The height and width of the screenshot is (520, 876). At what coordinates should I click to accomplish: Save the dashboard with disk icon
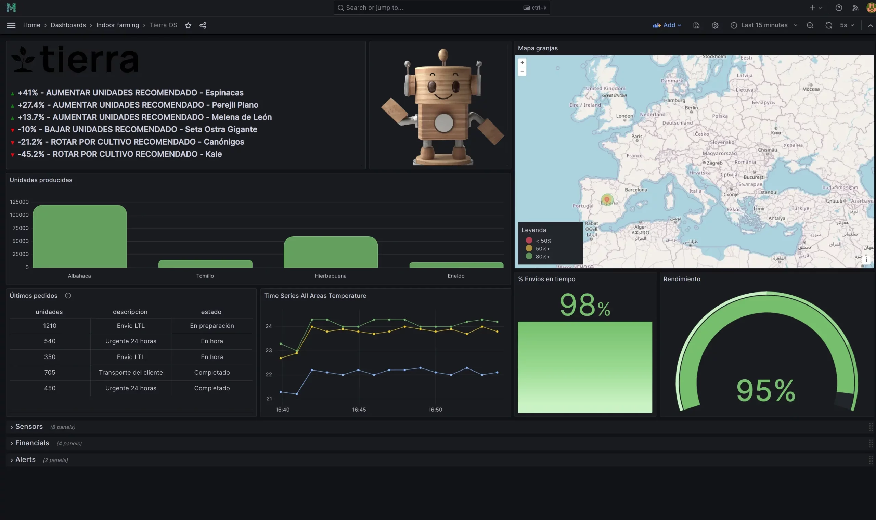(696, 25)
